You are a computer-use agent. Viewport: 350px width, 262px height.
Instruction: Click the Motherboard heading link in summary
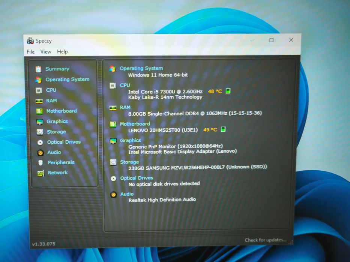135,124
